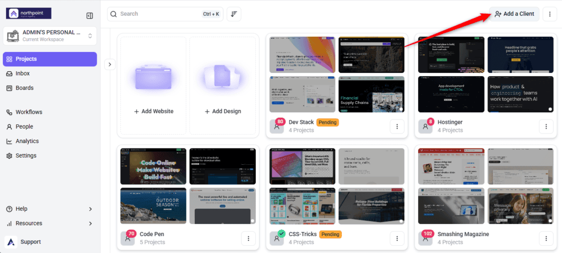The height and width of the screenshot is (253, 562).
Task: Open 'A brand studio for restaurants' thumbnail
Action: coord(372,166)
